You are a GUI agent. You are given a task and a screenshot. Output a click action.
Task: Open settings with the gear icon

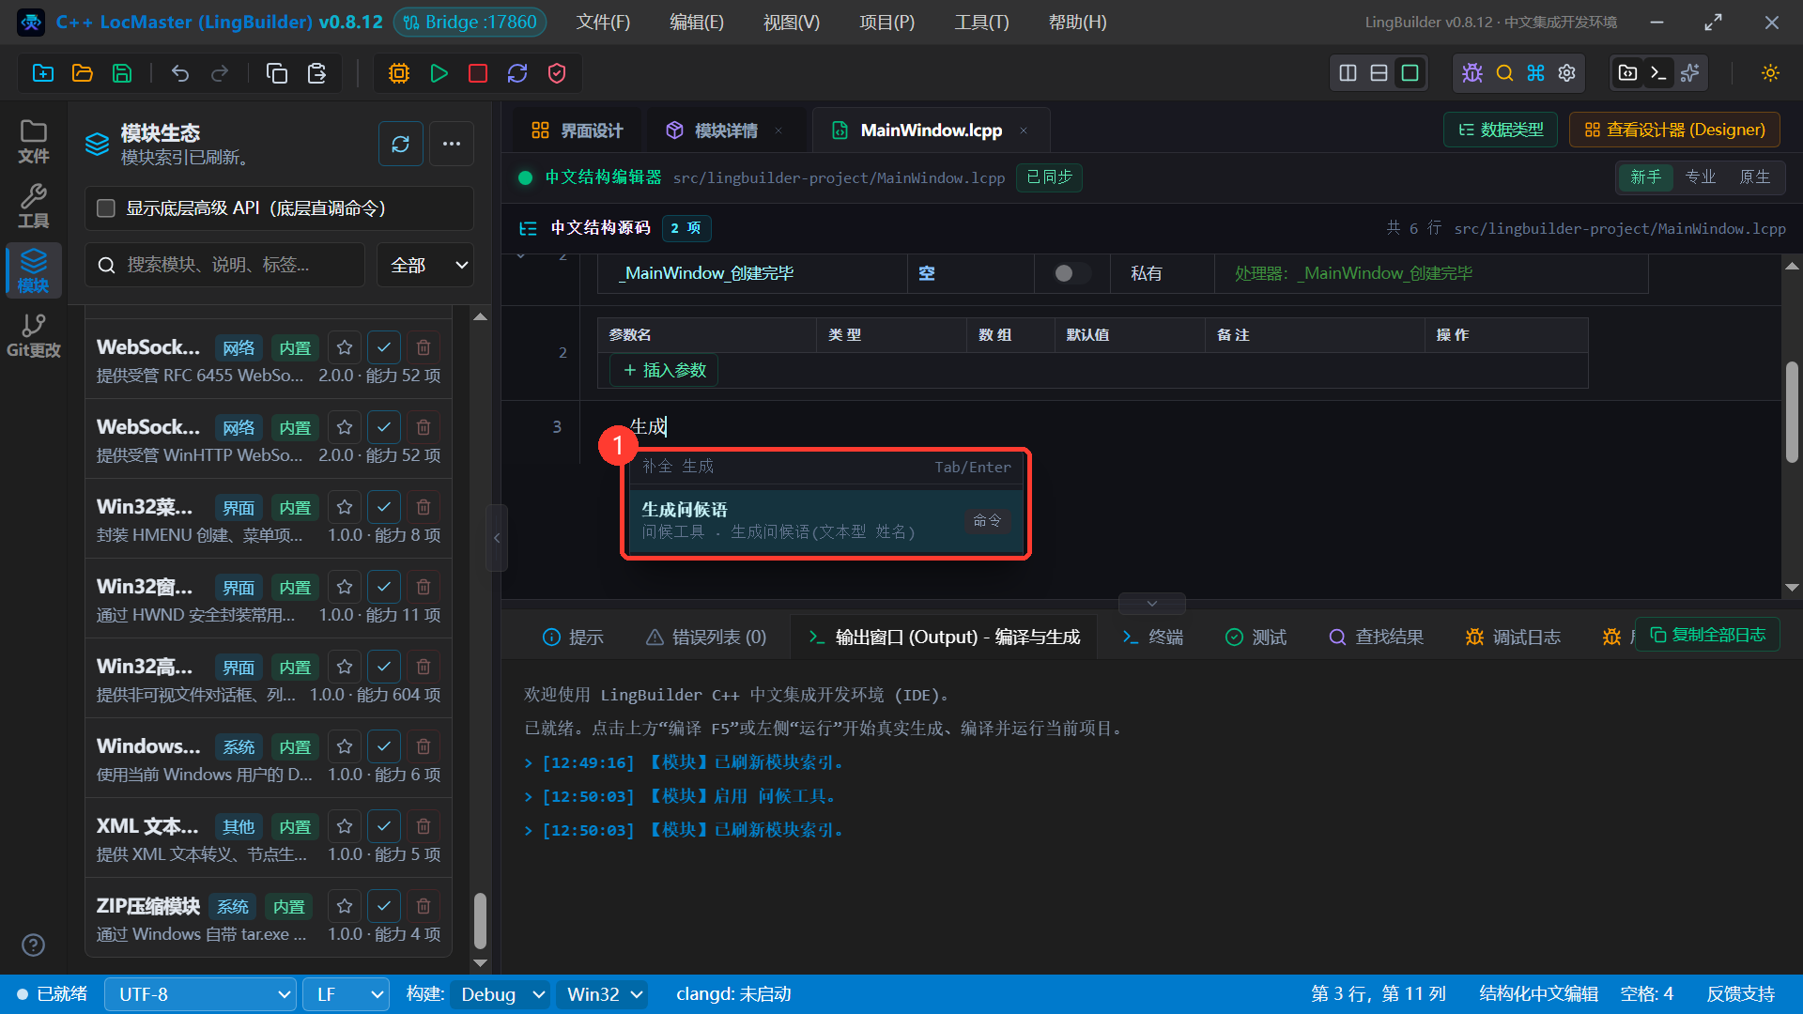(1566, 73)
